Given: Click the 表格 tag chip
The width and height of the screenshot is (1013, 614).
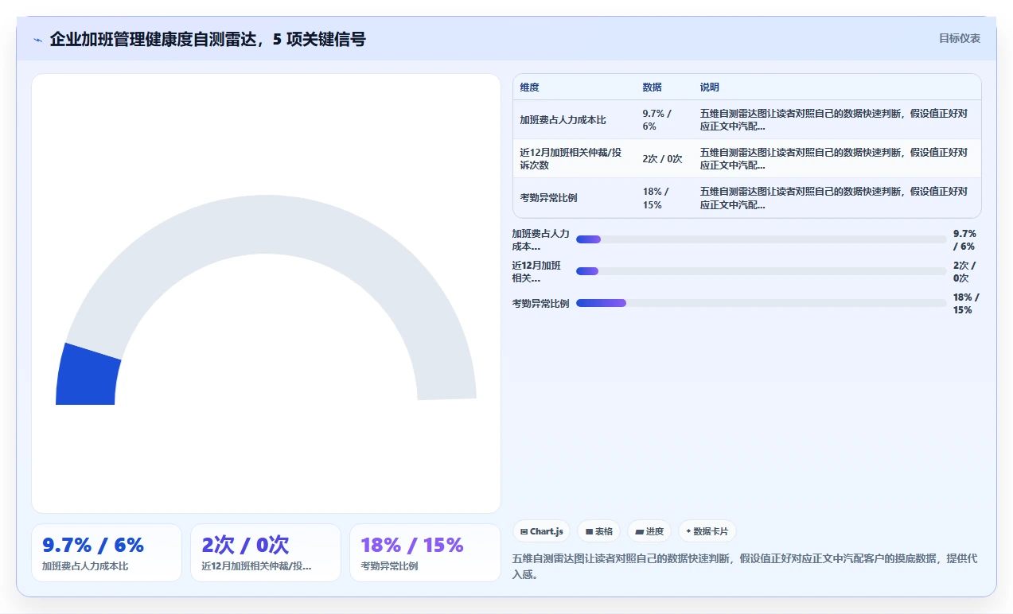Looking at the screenshot, I should click(x=599, y=531).
